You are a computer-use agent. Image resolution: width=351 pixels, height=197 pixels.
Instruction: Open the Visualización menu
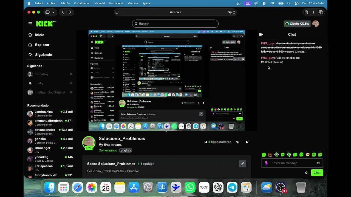(x=82, y=3)
